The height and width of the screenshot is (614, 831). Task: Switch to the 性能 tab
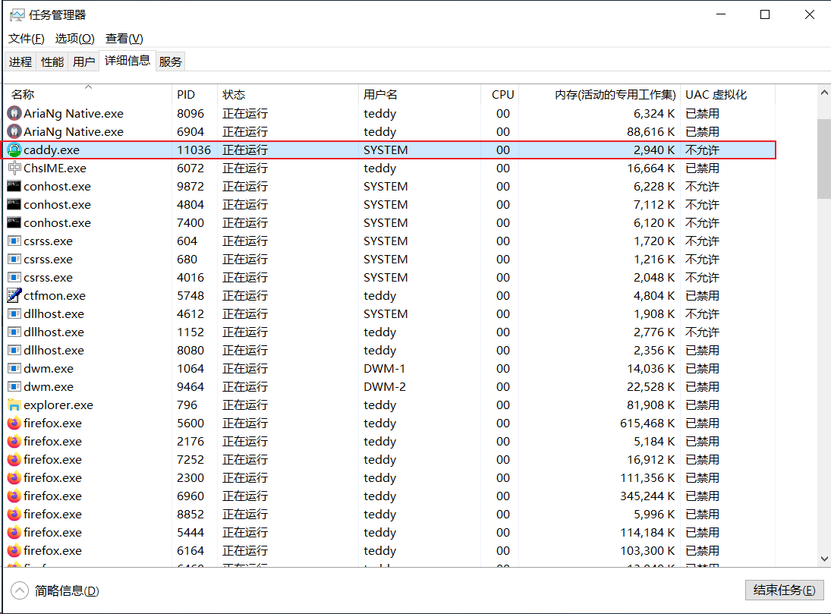(52, 62)
